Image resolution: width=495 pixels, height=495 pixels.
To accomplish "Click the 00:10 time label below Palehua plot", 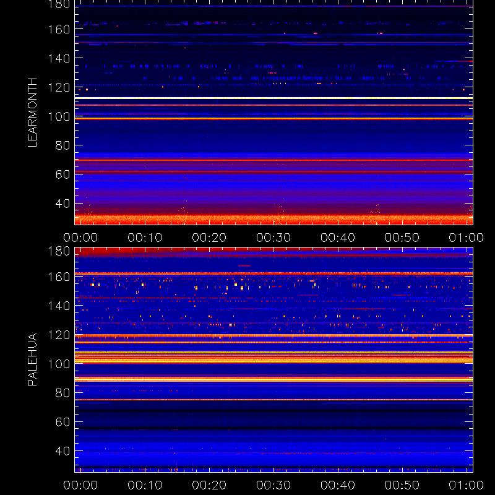I will tap(145, 485).
